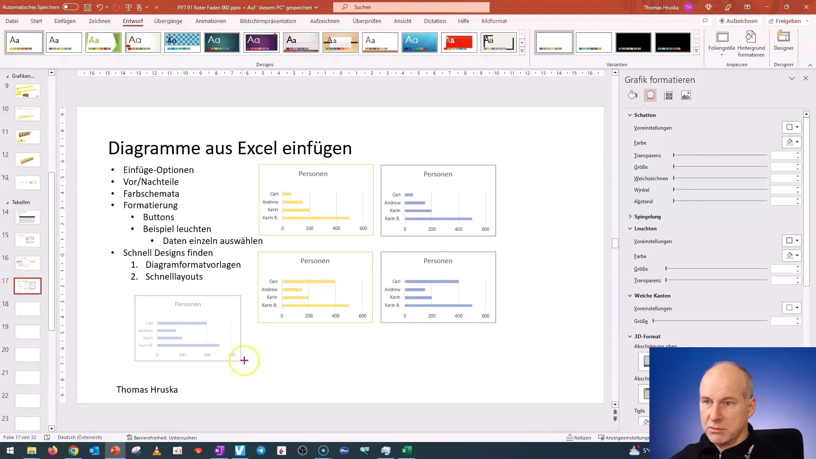Click the picture icon in Grafik formatieren

[x=686, y=95]
